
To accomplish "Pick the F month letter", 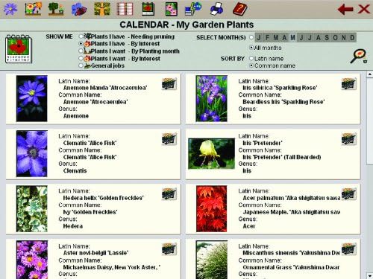I will pos(268,37).
